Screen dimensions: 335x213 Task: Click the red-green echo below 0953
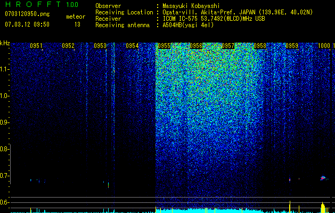(108, 185)
